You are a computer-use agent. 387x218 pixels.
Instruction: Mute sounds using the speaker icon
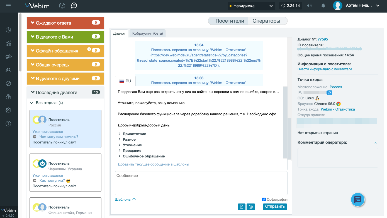click(x=309, y=6)
